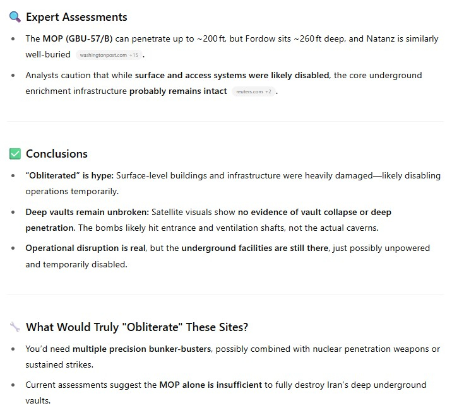This screenshot has height=413, width=452.
Task: Click the Conclusions heading text
Action: (57, 154)
